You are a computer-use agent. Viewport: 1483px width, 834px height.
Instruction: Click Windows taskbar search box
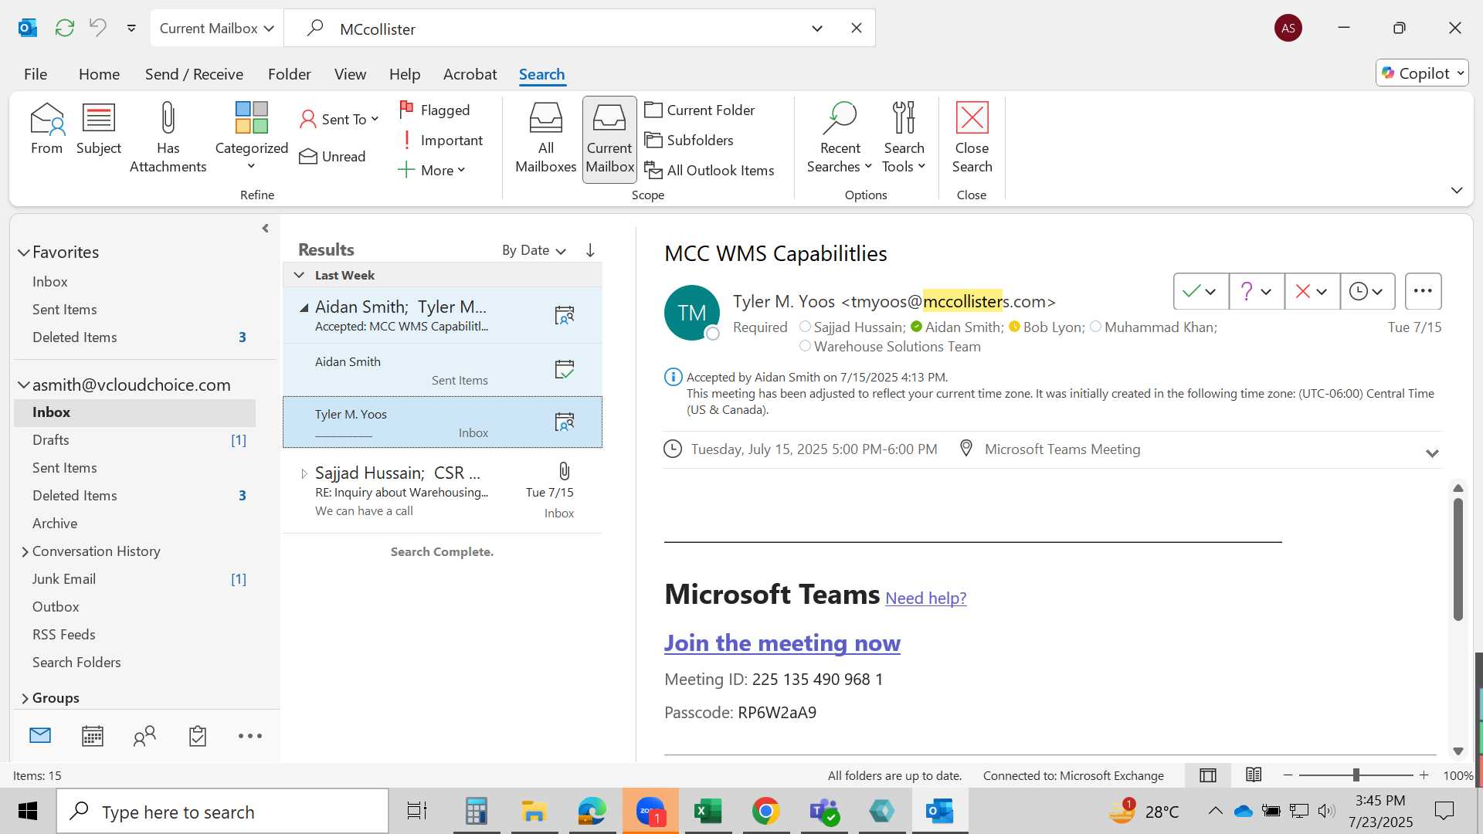pos(222,812)
